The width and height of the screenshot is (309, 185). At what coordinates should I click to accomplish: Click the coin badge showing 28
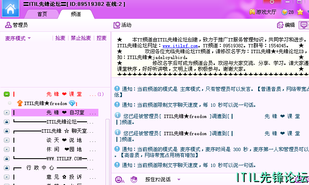click(x=288, y=12)
